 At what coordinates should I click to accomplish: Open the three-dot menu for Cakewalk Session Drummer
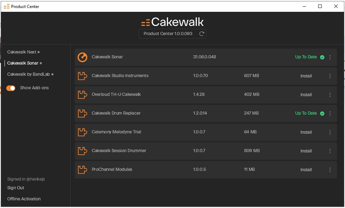point(330,151)
